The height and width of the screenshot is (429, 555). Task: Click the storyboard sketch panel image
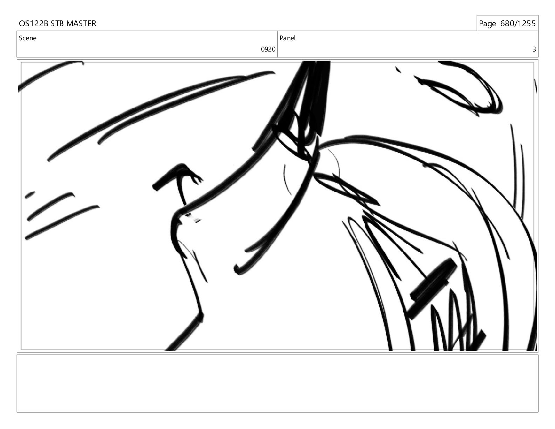pyautogui.click(x=277, y=206)
